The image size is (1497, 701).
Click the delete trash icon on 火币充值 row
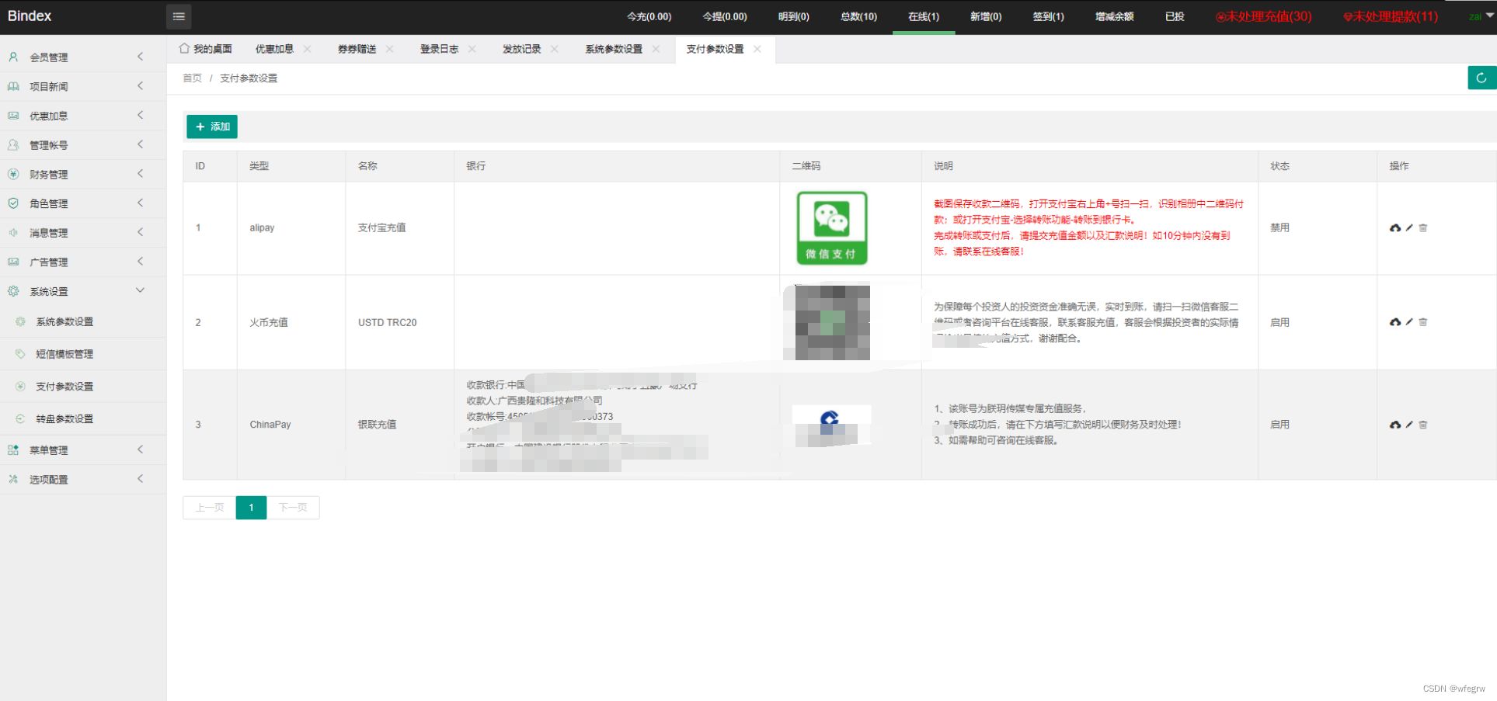point(1422,322)
